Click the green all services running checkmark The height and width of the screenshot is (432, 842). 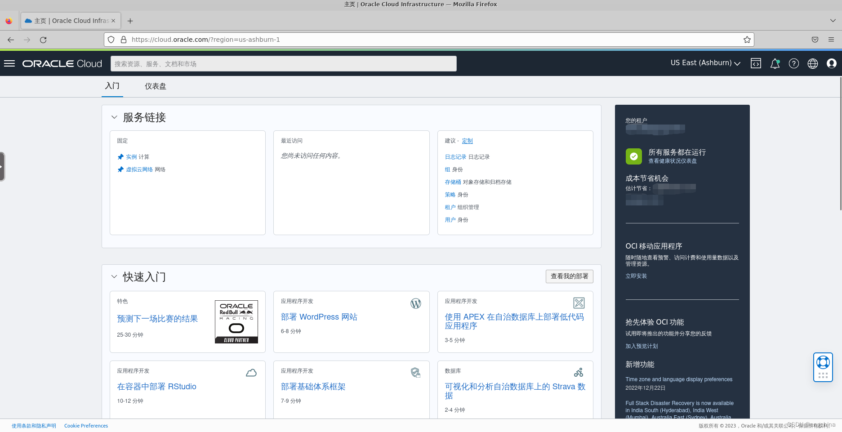pyautogui.click(x=633, y=156)
